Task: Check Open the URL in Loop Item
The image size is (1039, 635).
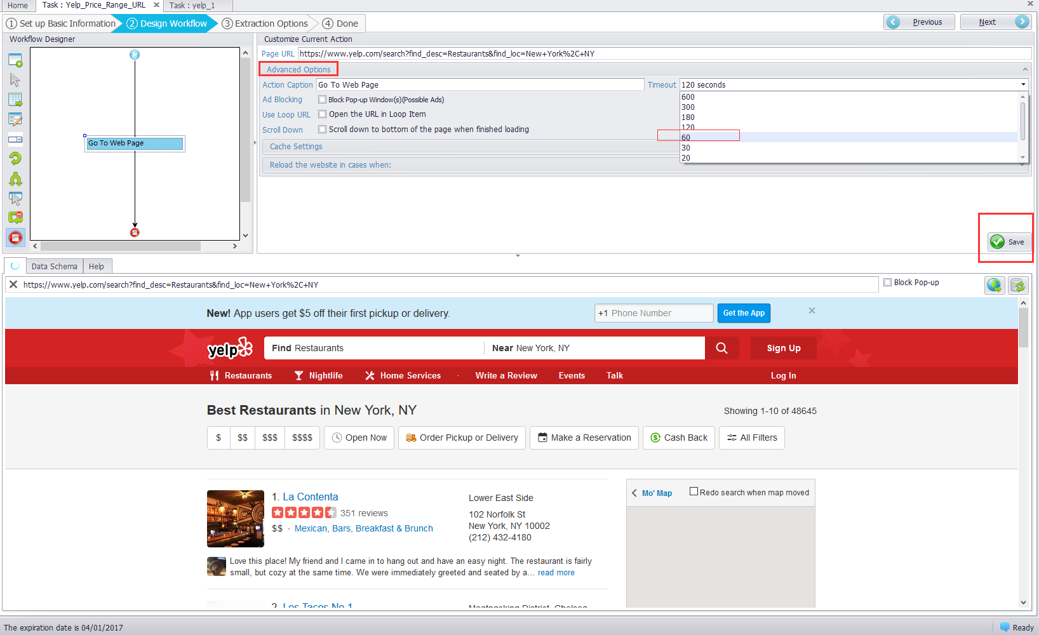Action: [322, 114]
